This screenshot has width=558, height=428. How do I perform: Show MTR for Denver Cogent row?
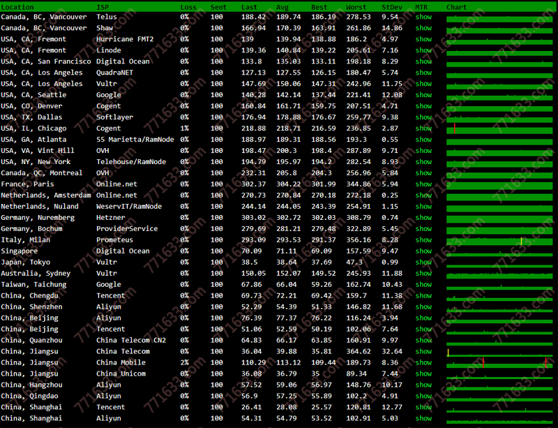[x=423, y=106]
